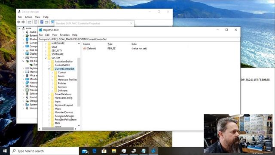Collapse the IDE ATA node in Device Manager
275x155 pixels.
[x=23, y=61]
